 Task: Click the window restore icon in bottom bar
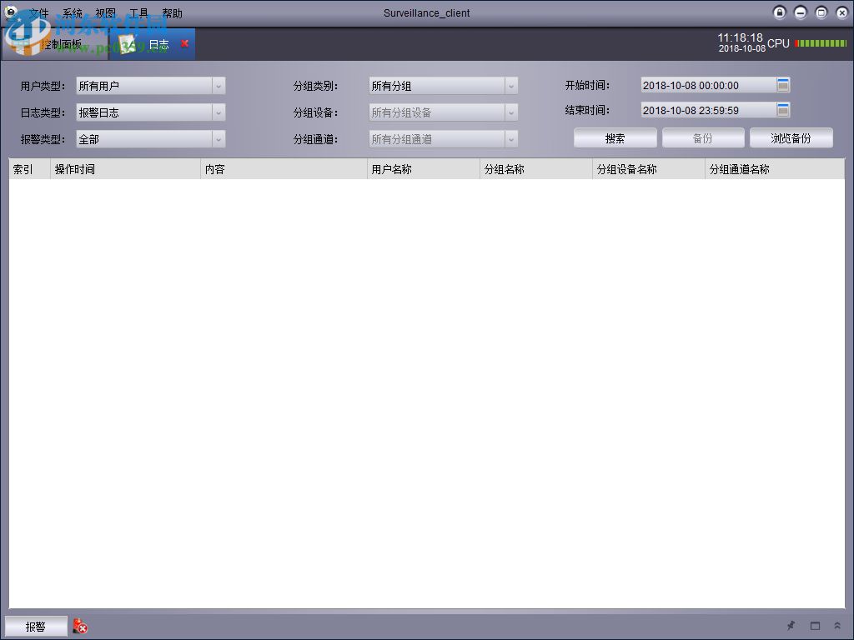click(x=815, y=626)
